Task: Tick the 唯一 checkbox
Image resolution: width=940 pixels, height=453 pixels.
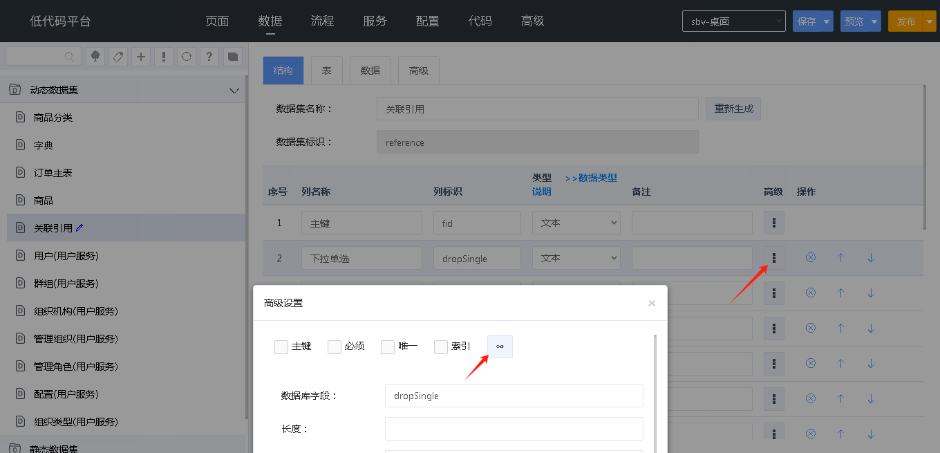Action: pos(388,346)
